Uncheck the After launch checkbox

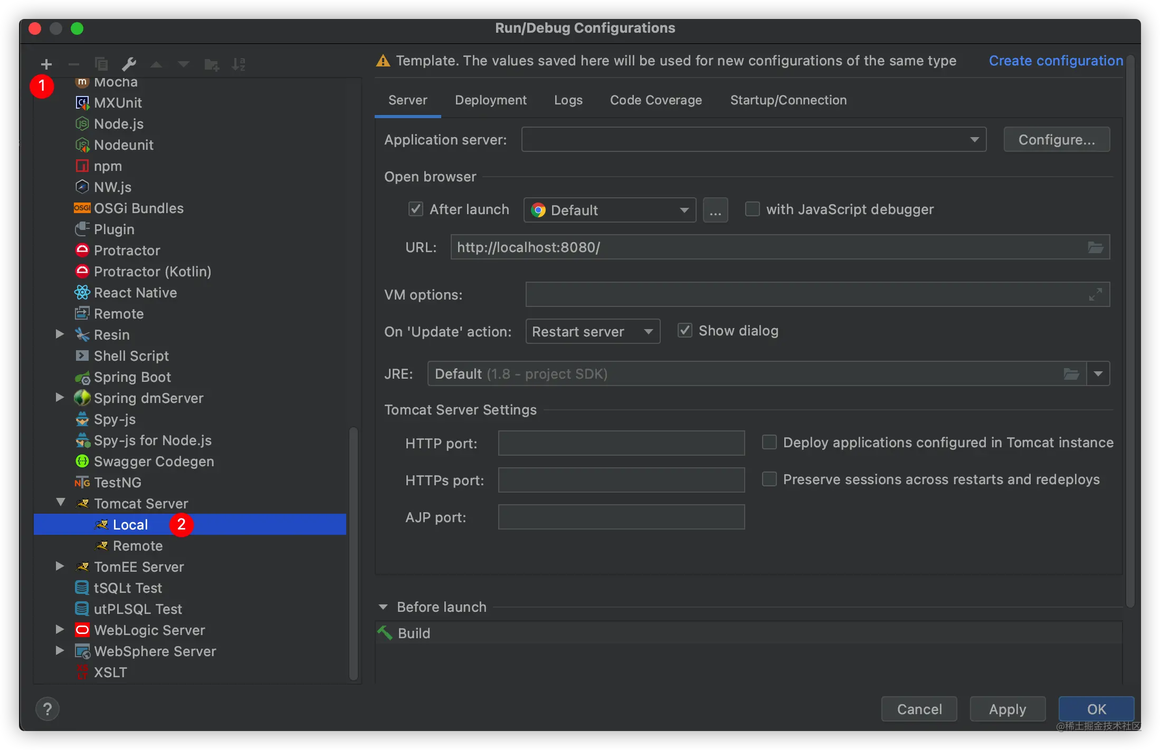(x=416, y=209)
